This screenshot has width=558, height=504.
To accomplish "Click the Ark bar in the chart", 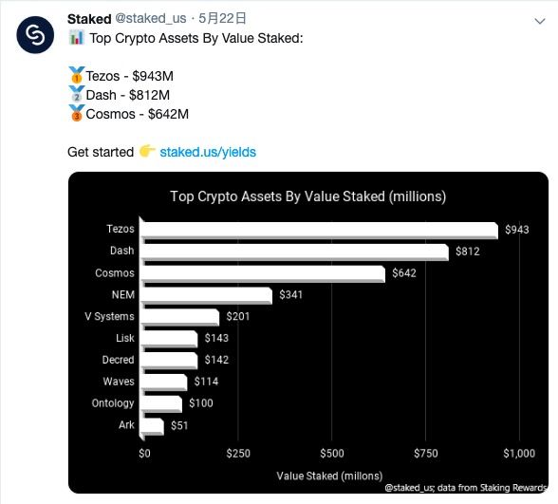I will pyautogui.click(x=152, y=426).
